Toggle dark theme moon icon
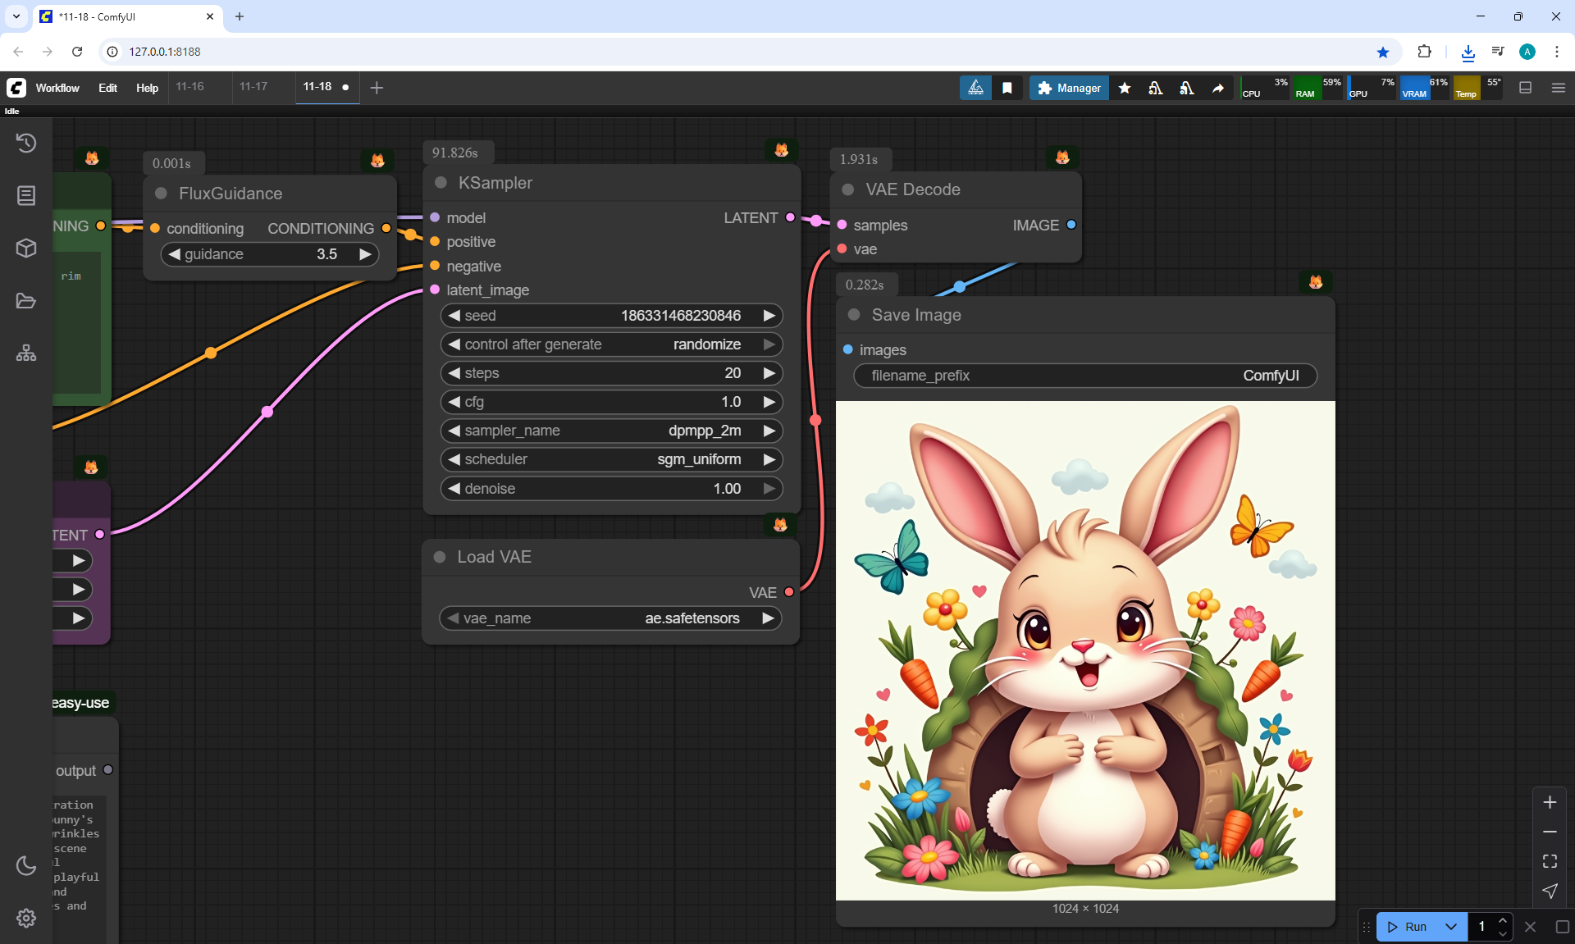The image size is (1575, 944). 26,865
